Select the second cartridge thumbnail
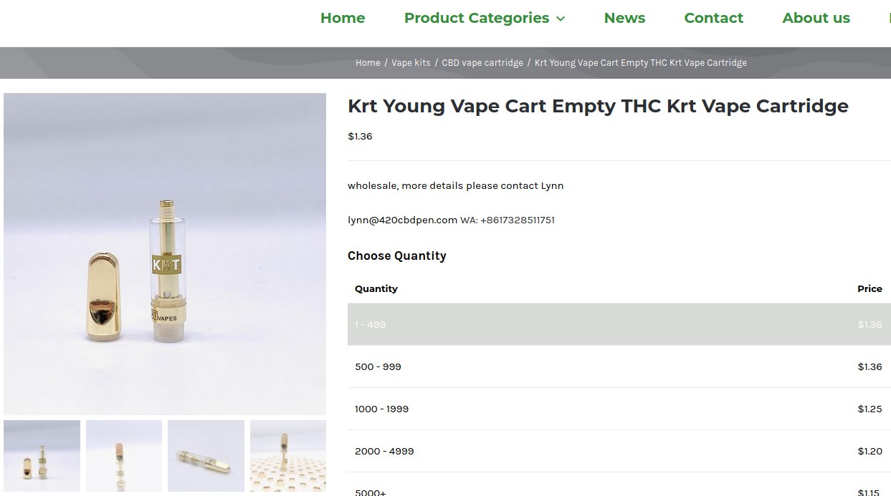This screenshot has width=891, height=496. click(x=123, y=456)
